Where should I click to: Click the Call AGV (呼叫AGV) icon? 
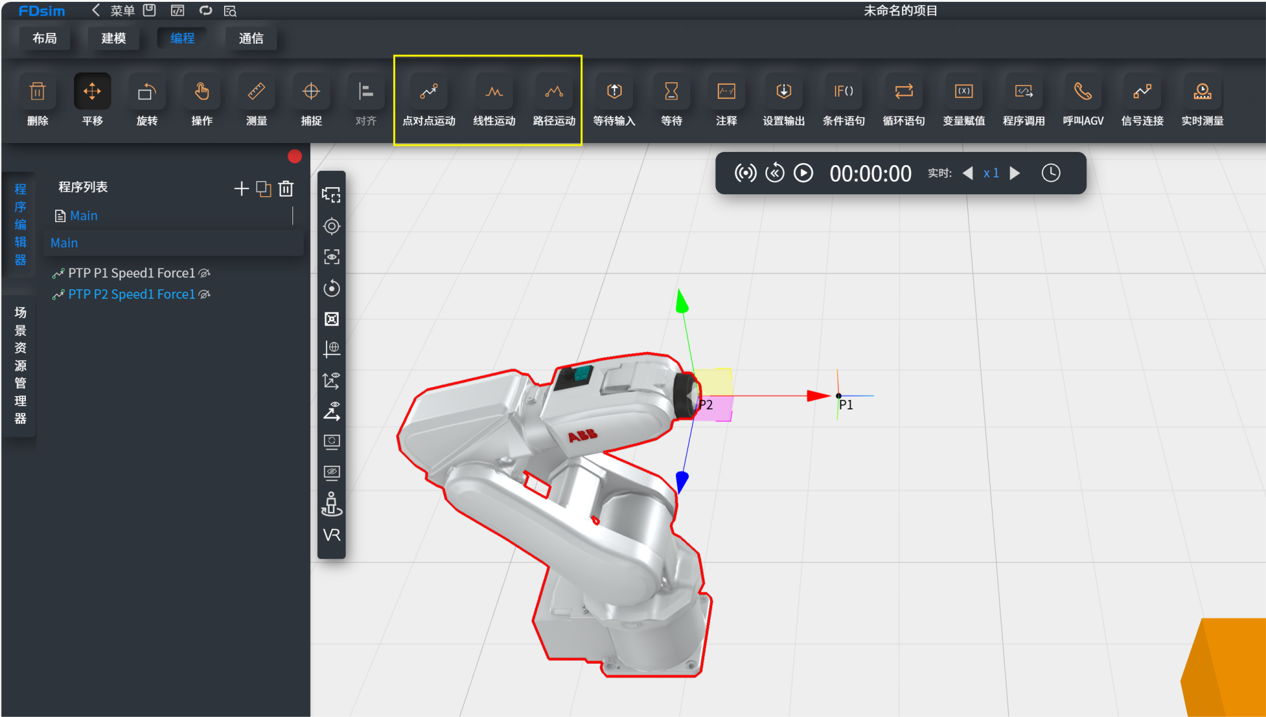point(1082,92)
